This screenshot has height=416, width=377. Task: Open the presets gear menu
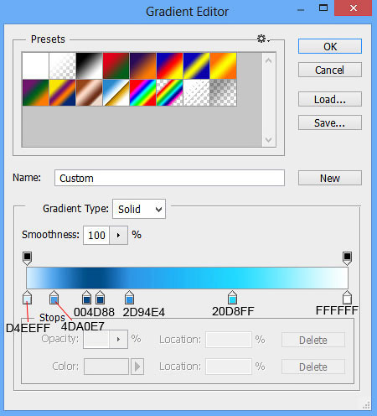point(263,39)
